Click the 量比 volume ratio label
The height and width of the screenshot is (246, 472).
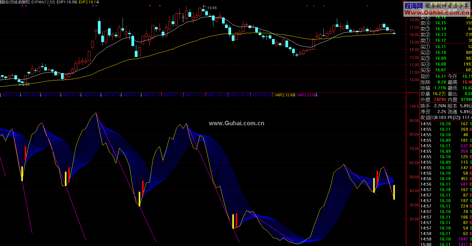tap(452, 94)
